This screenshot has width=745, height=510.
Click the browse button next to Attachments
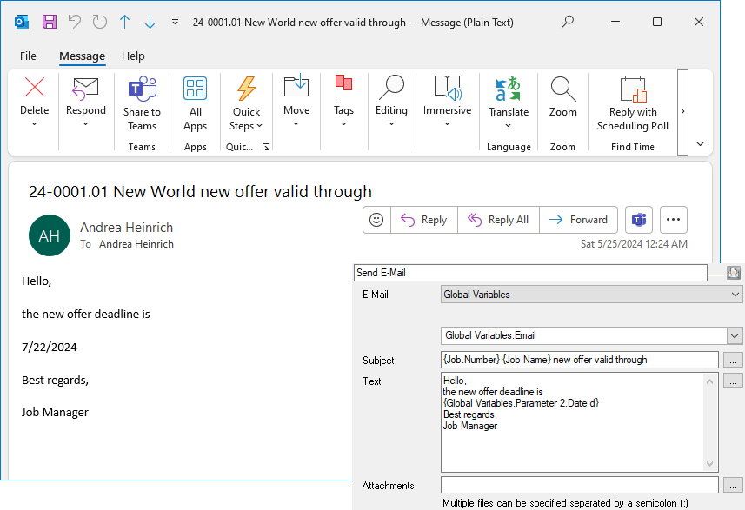pyautogui.click(x=734, y=485)
